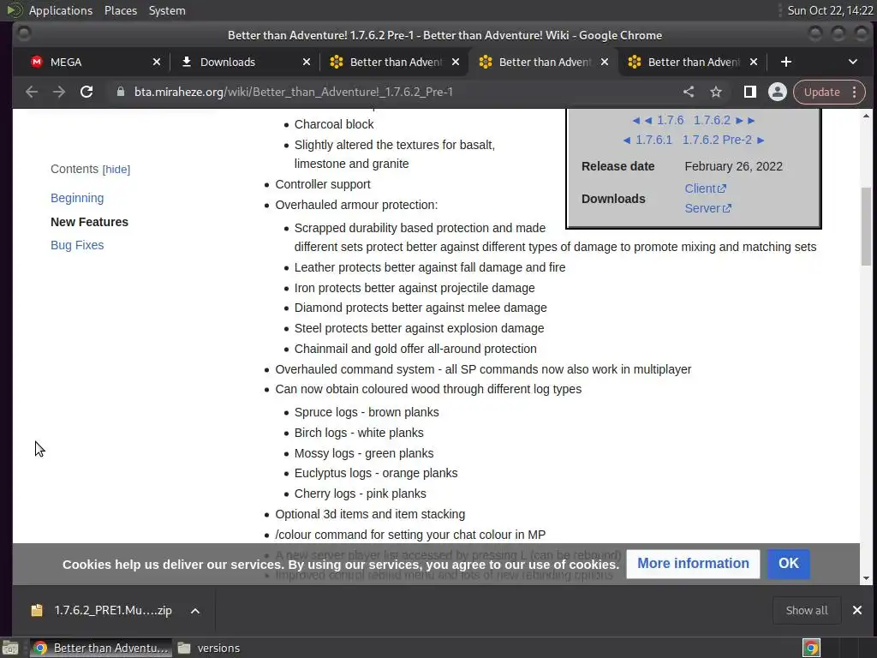Accept cookies with the OK button
877x658 pixels.
(x=789, y=564)
